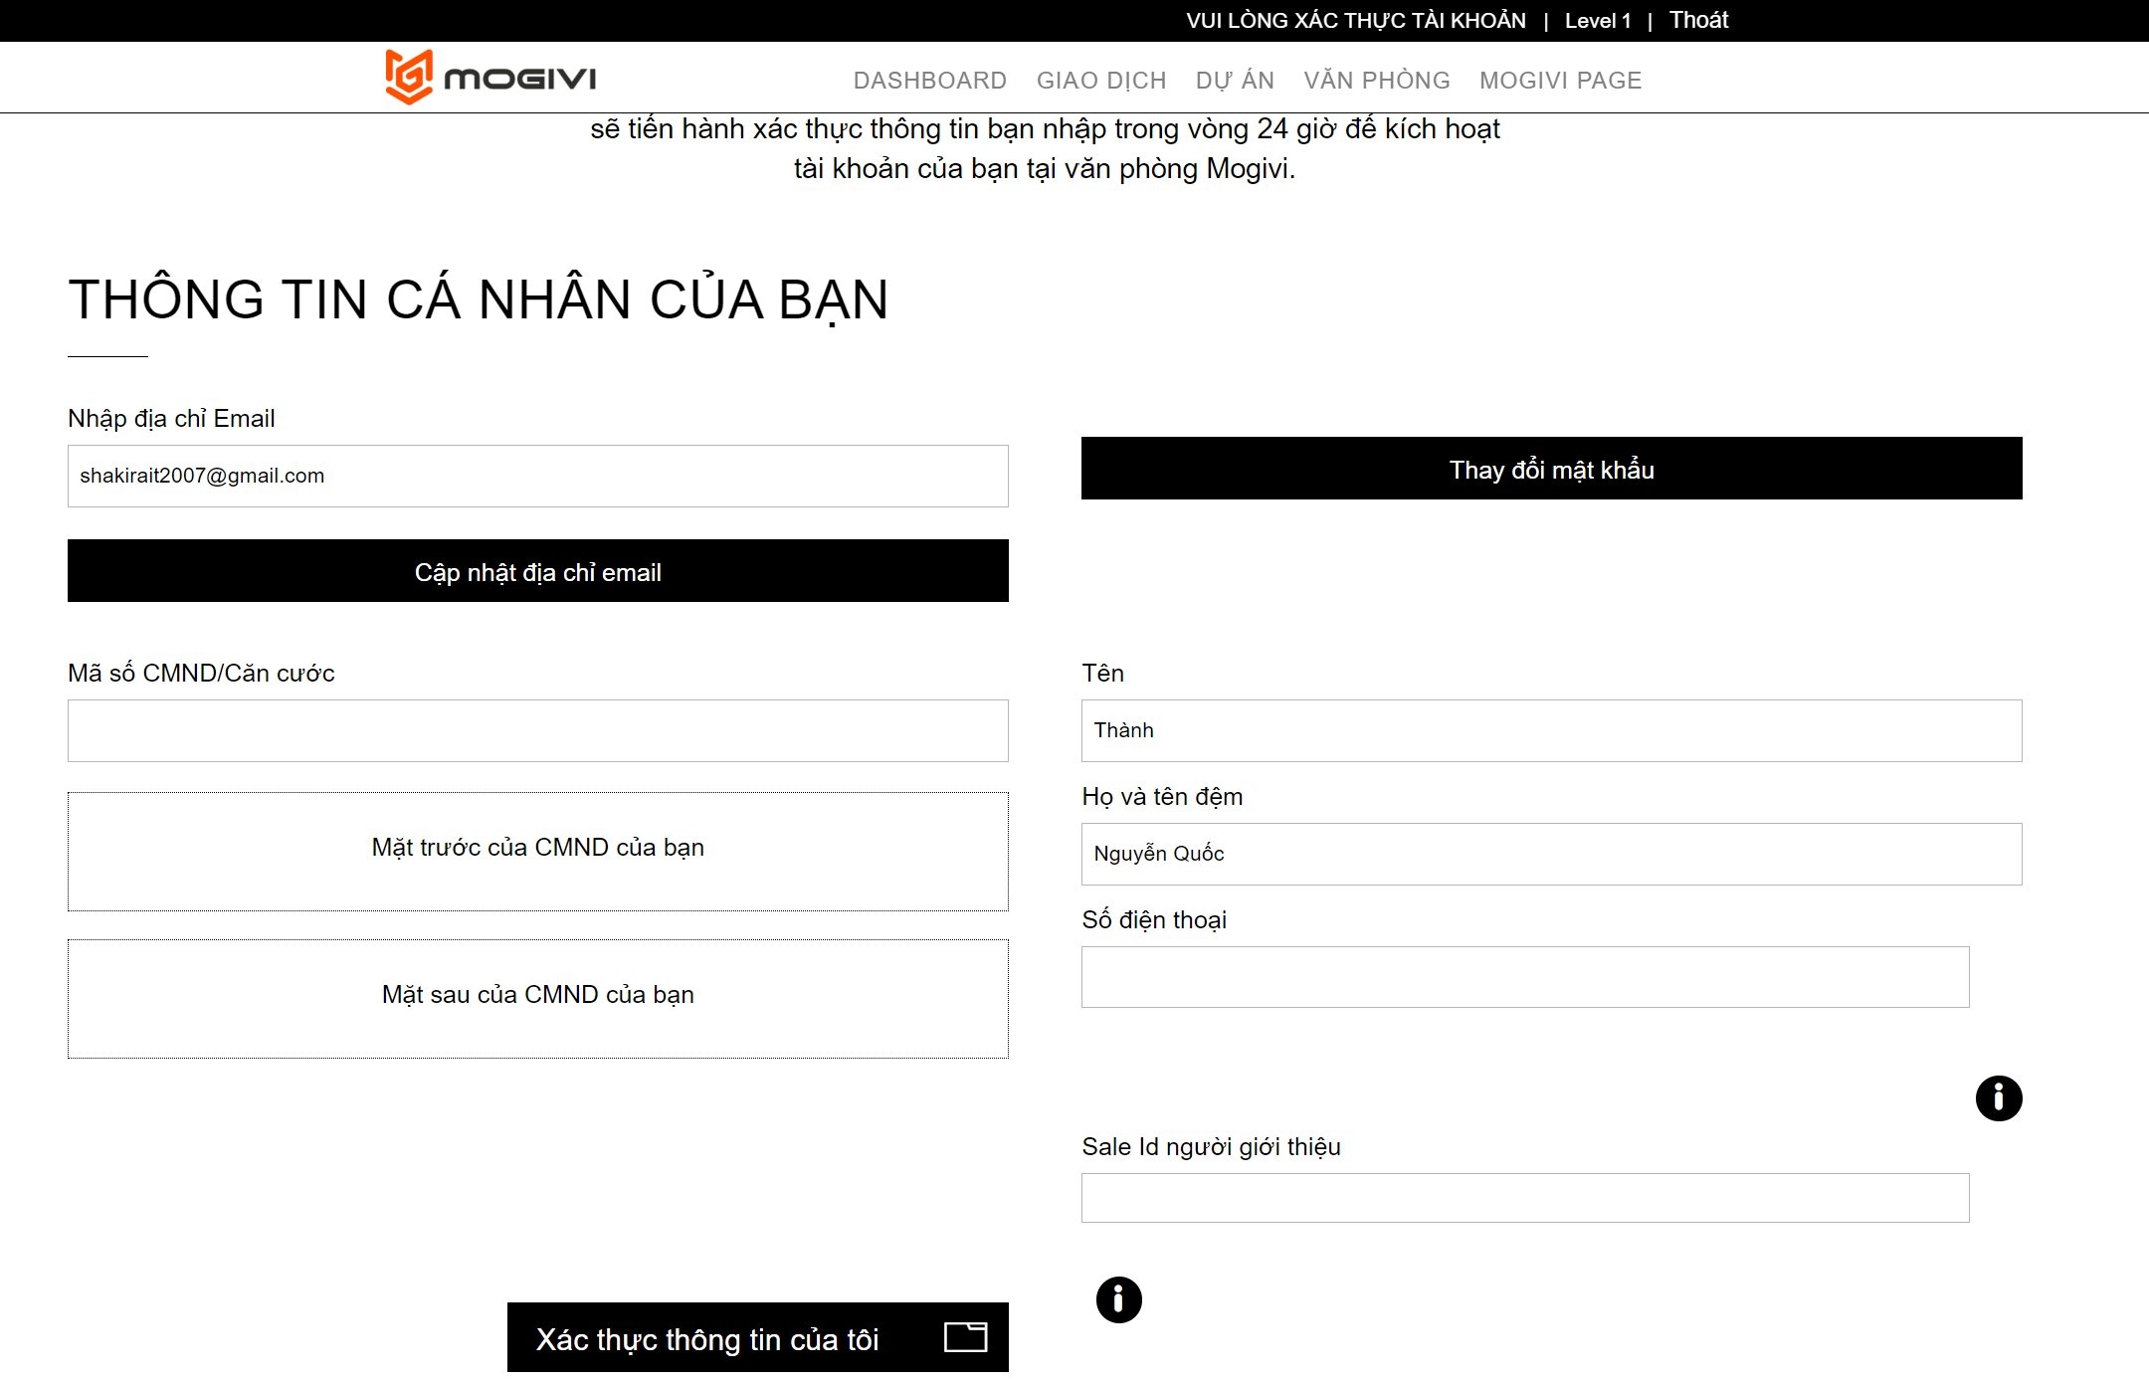2149x1383 pixels.
Task: Click Level 1 in top bar
Action: [1597, 21]
